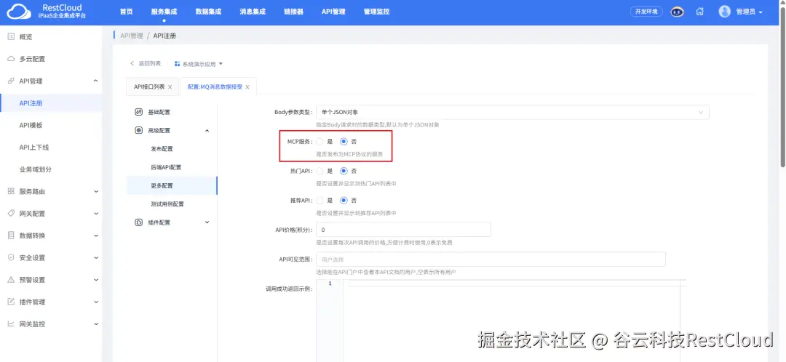Image resolution: width=786 pixels, height=362 pixels.
Task: Click the 插件配置 icon in config menu
Action: [x=139, y=222]
